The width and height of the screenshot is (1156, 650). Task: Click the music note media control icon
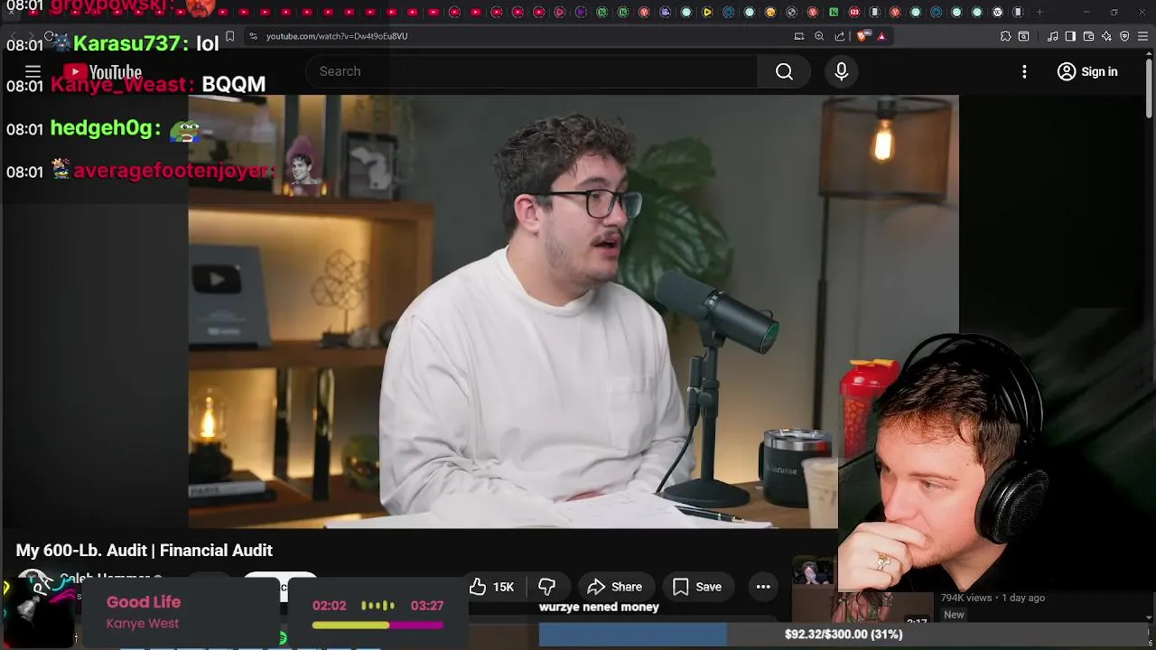coord(1052,36)
